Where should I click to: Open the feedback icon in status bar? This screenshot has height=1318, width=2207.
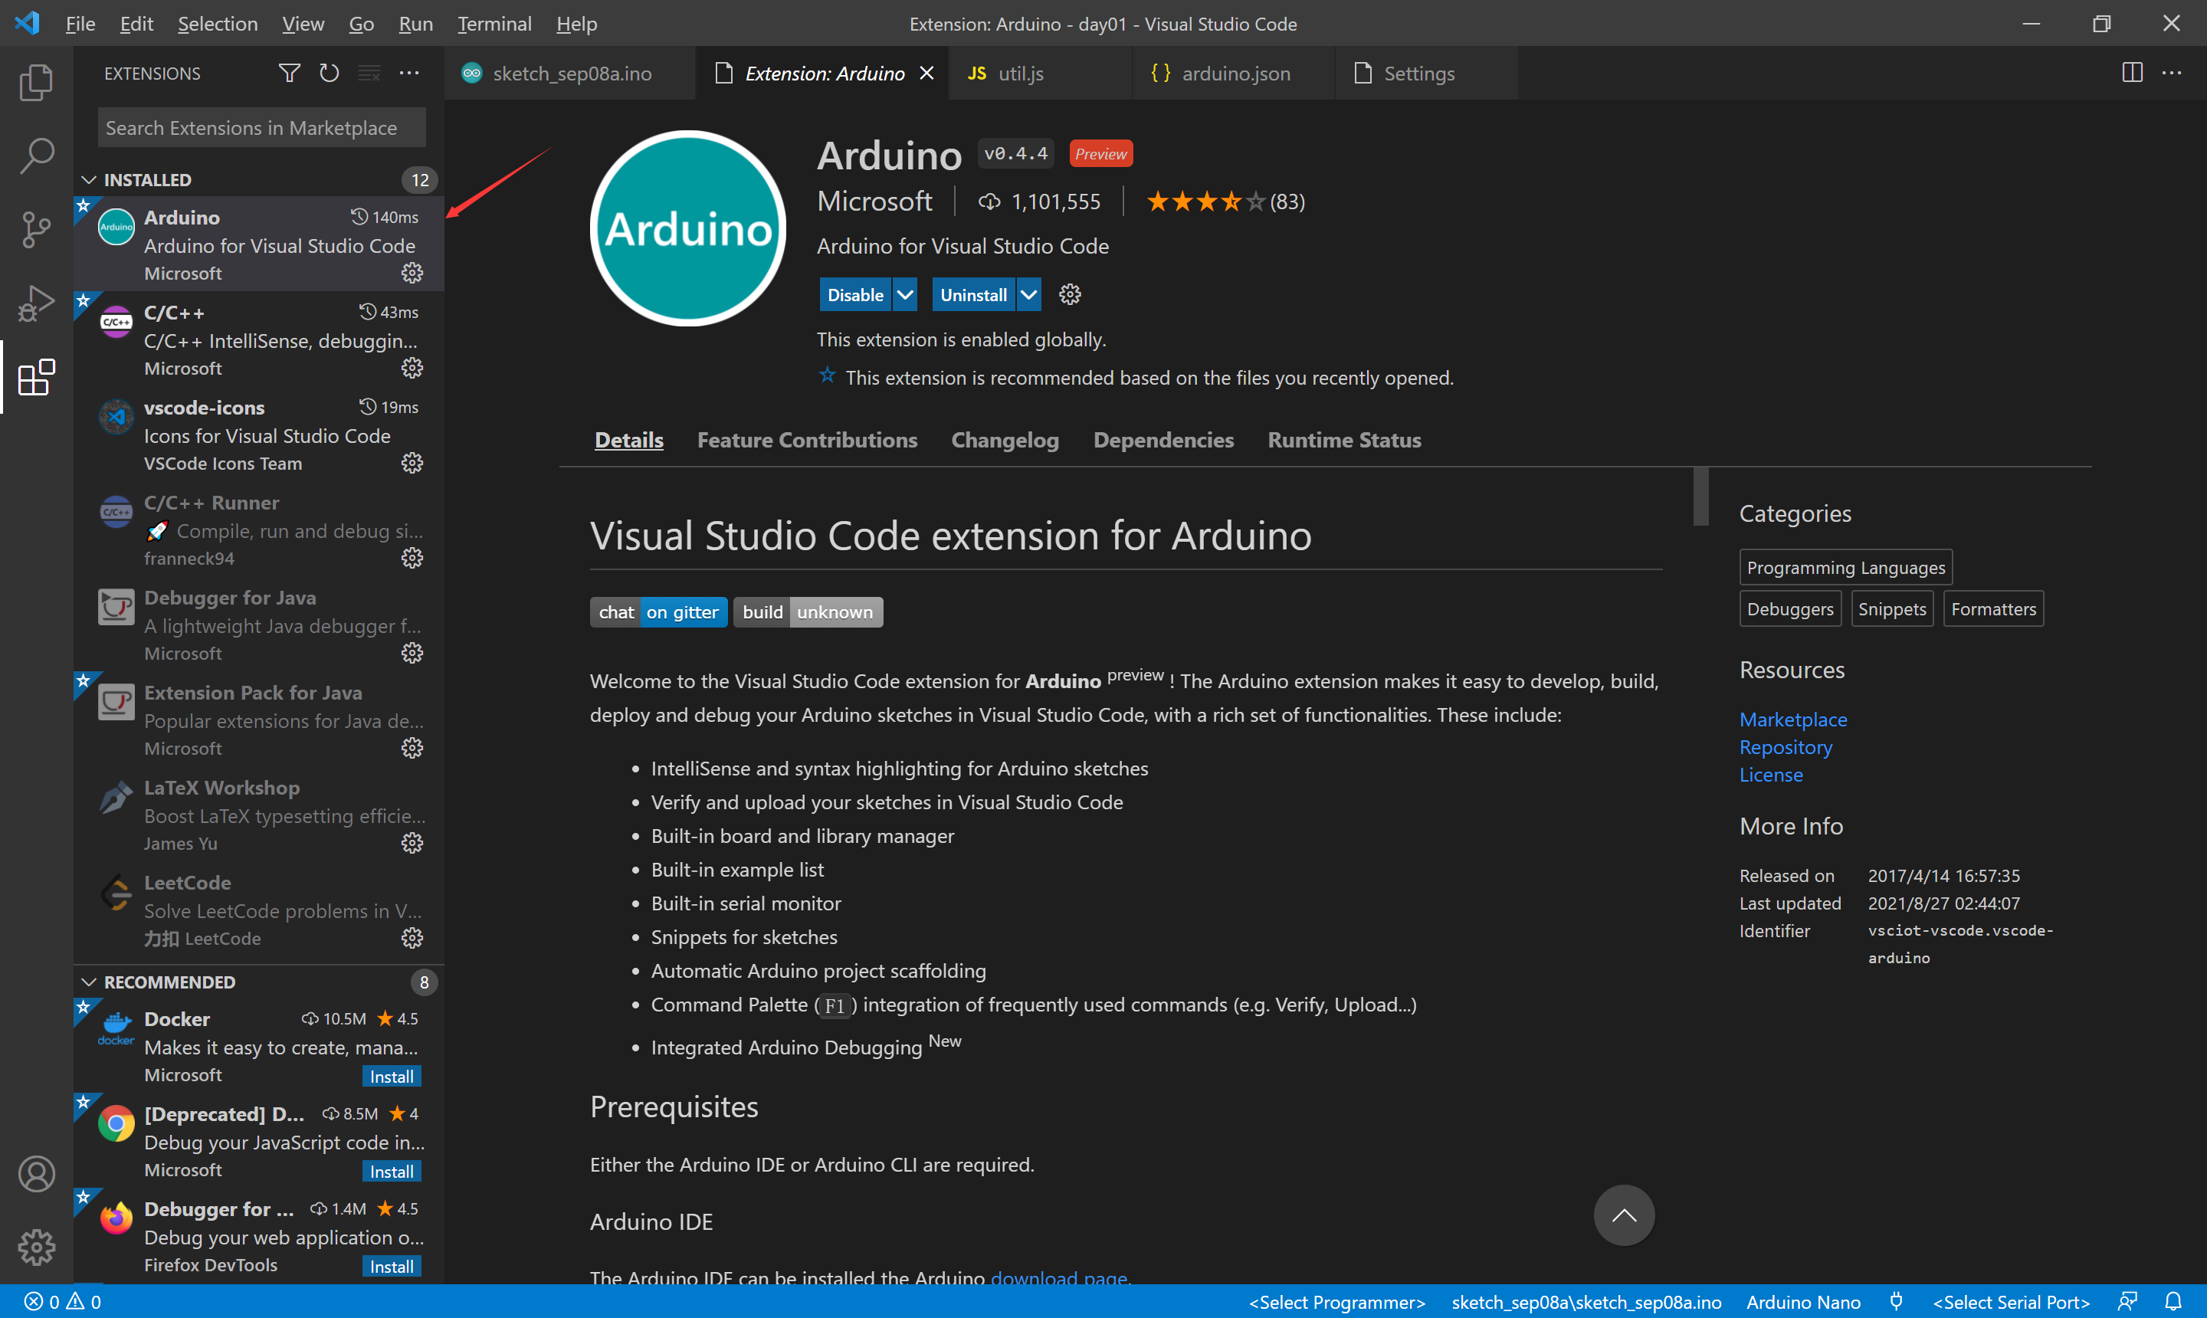(2127, 1302)
